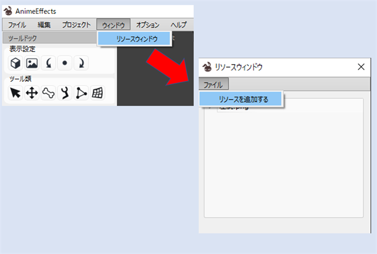Click the 表示設定 section label
Screen dimensions: 377x254
tap(23, 49)
